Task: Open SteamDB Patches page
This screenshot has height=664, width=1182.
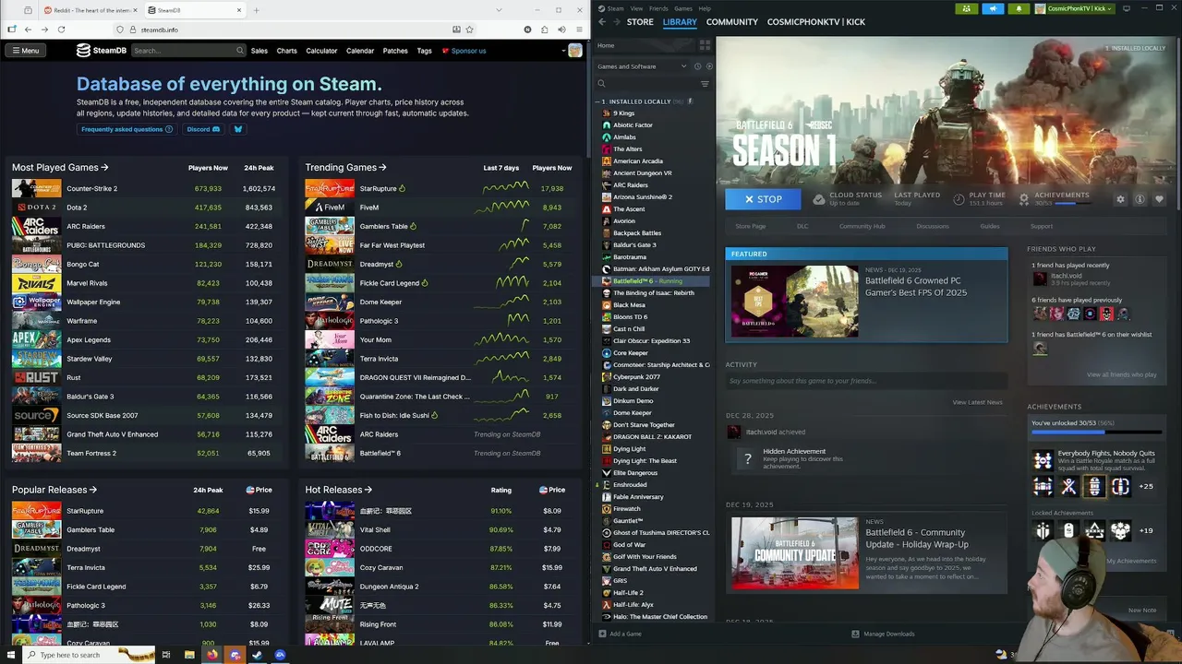Action: 395,51
